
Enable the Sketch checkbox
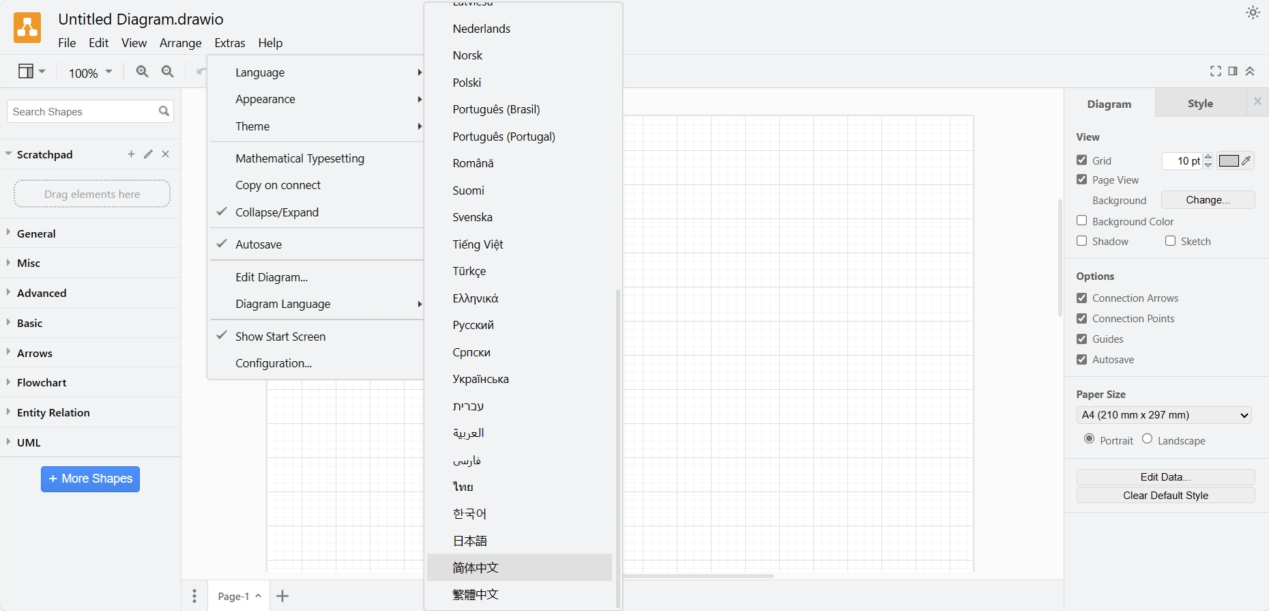click(1170, 241)
